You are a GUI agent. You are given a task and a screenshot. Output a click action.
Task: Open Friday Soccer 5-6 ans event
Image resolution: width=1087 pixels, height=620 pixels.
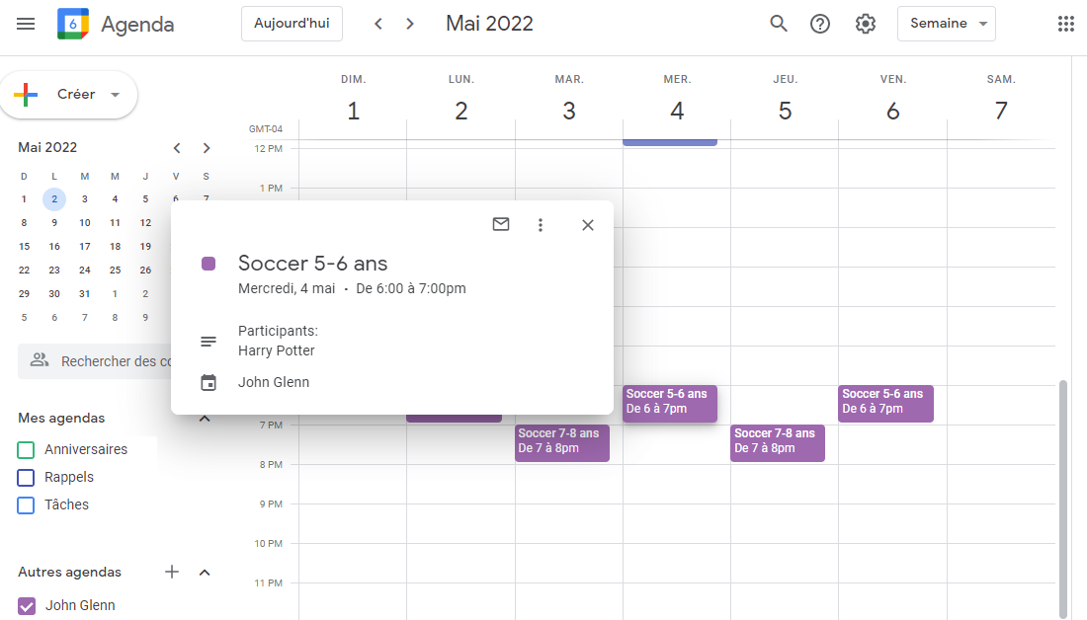886,403
